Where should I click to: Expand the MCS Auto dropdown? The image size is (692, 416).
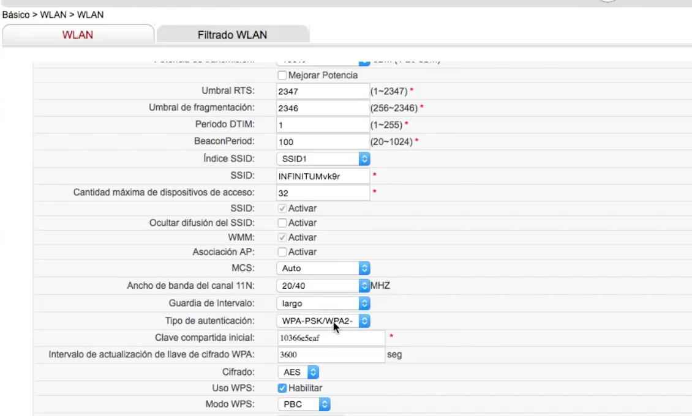(323, 268)
